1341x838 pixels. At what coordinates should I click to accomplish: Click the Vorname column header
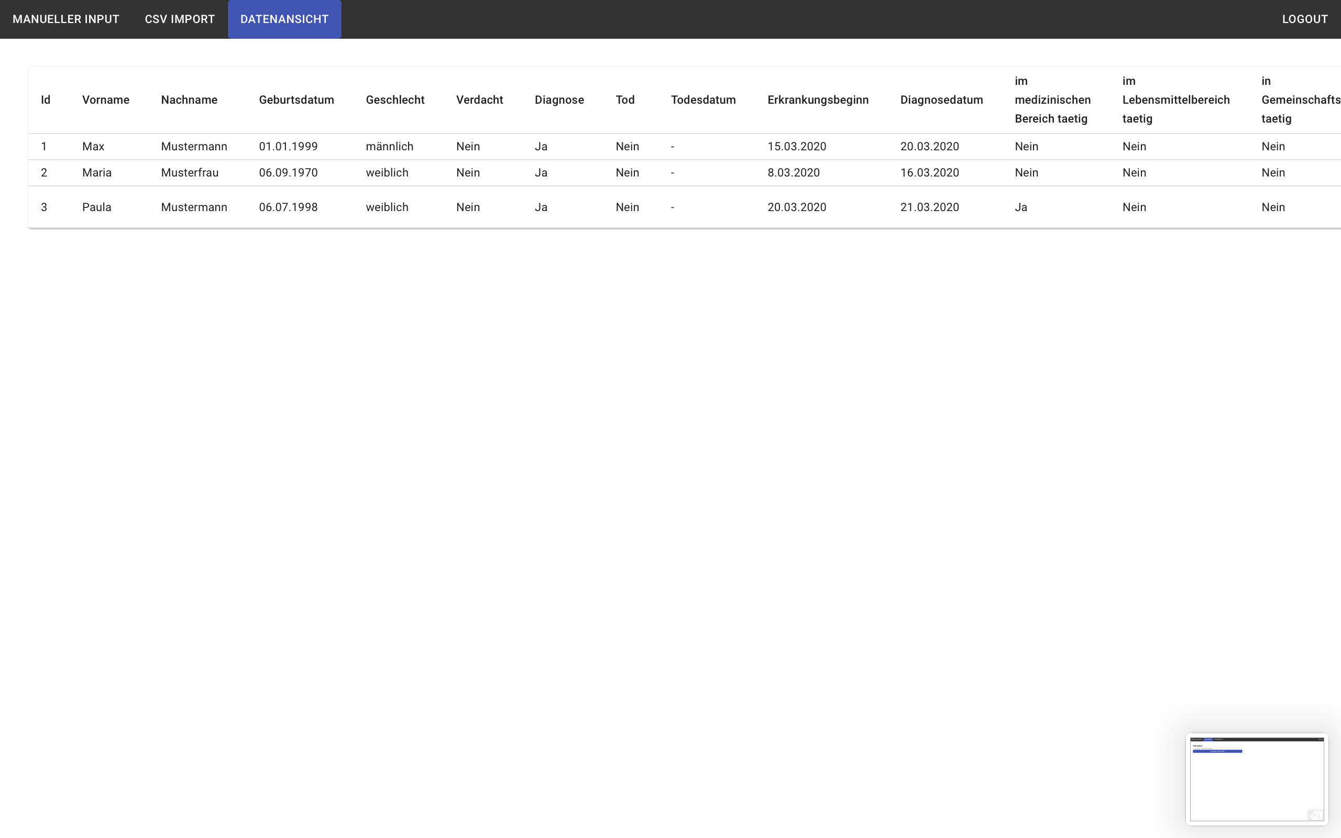pos(105,100)
